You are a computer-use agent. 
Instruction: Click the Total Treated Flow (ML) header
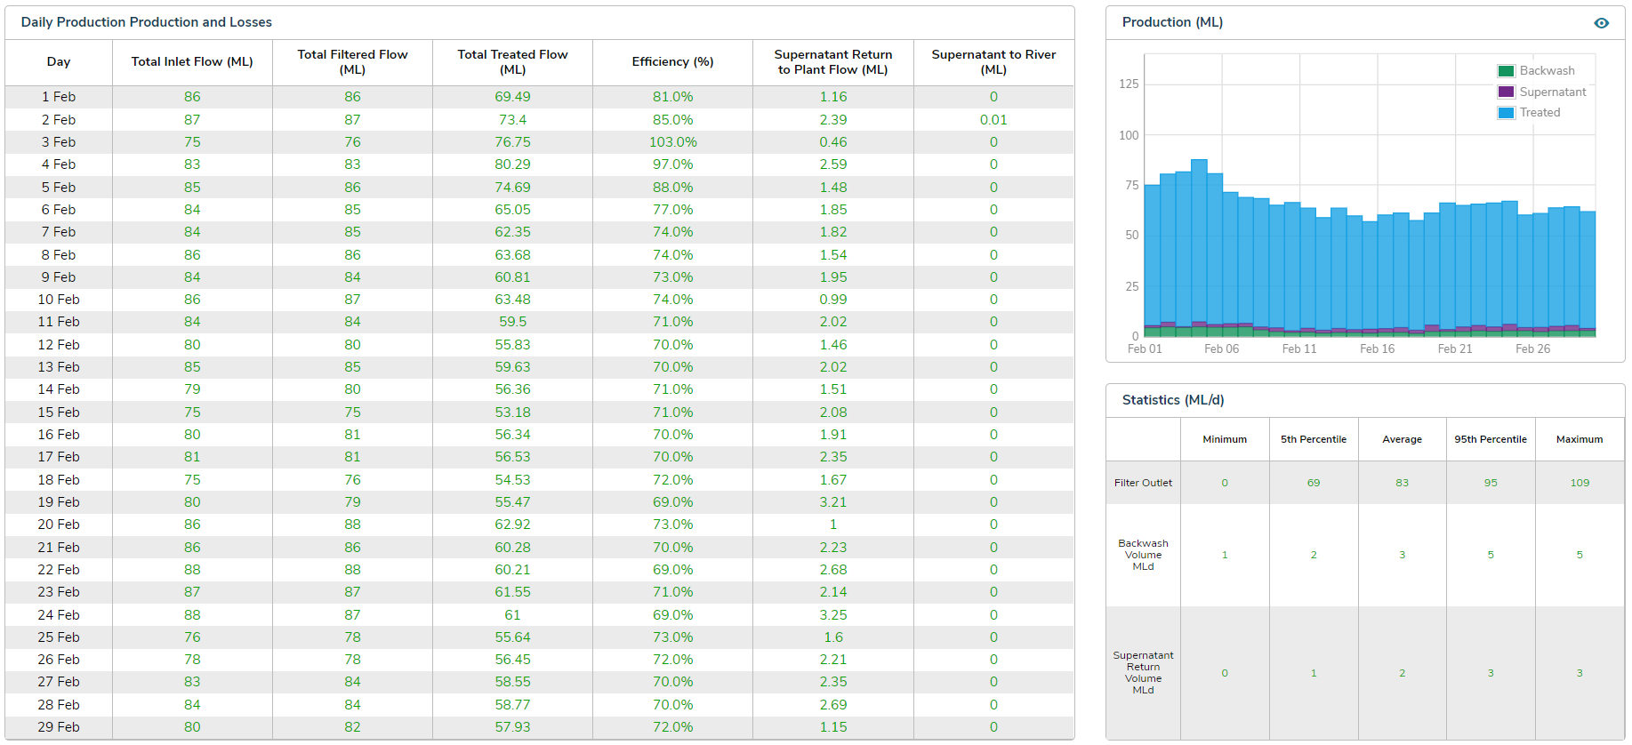click(512, 62)
